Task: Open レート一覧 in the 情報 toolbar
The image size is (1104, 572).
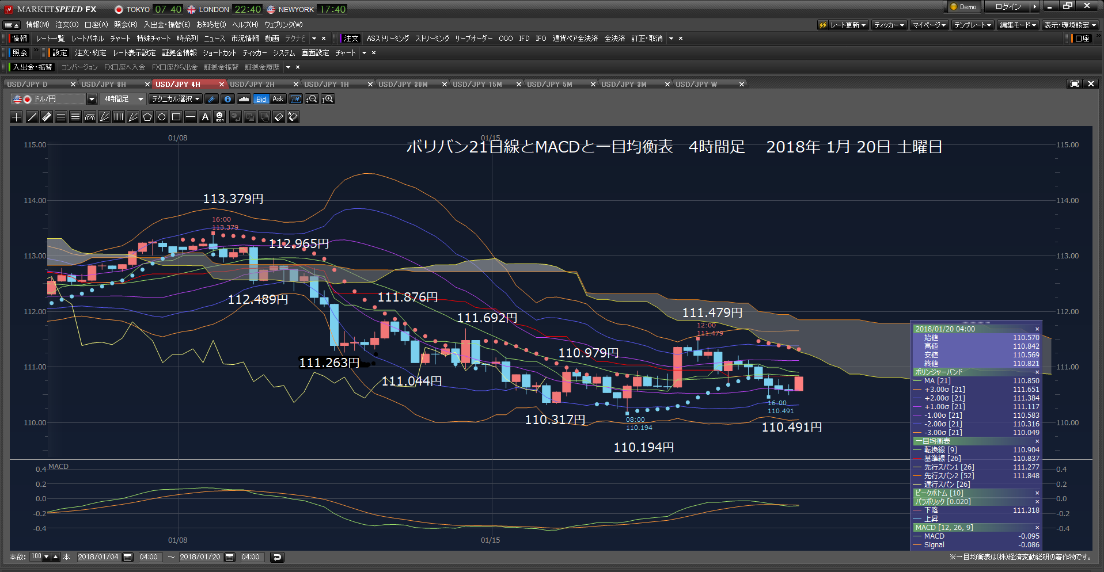Action: click(x=50, y=39)
